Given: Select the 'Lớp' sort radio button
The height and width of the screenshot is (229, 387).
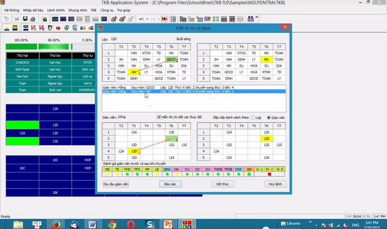Looking at the screenshot, I should tap(253, 118).
